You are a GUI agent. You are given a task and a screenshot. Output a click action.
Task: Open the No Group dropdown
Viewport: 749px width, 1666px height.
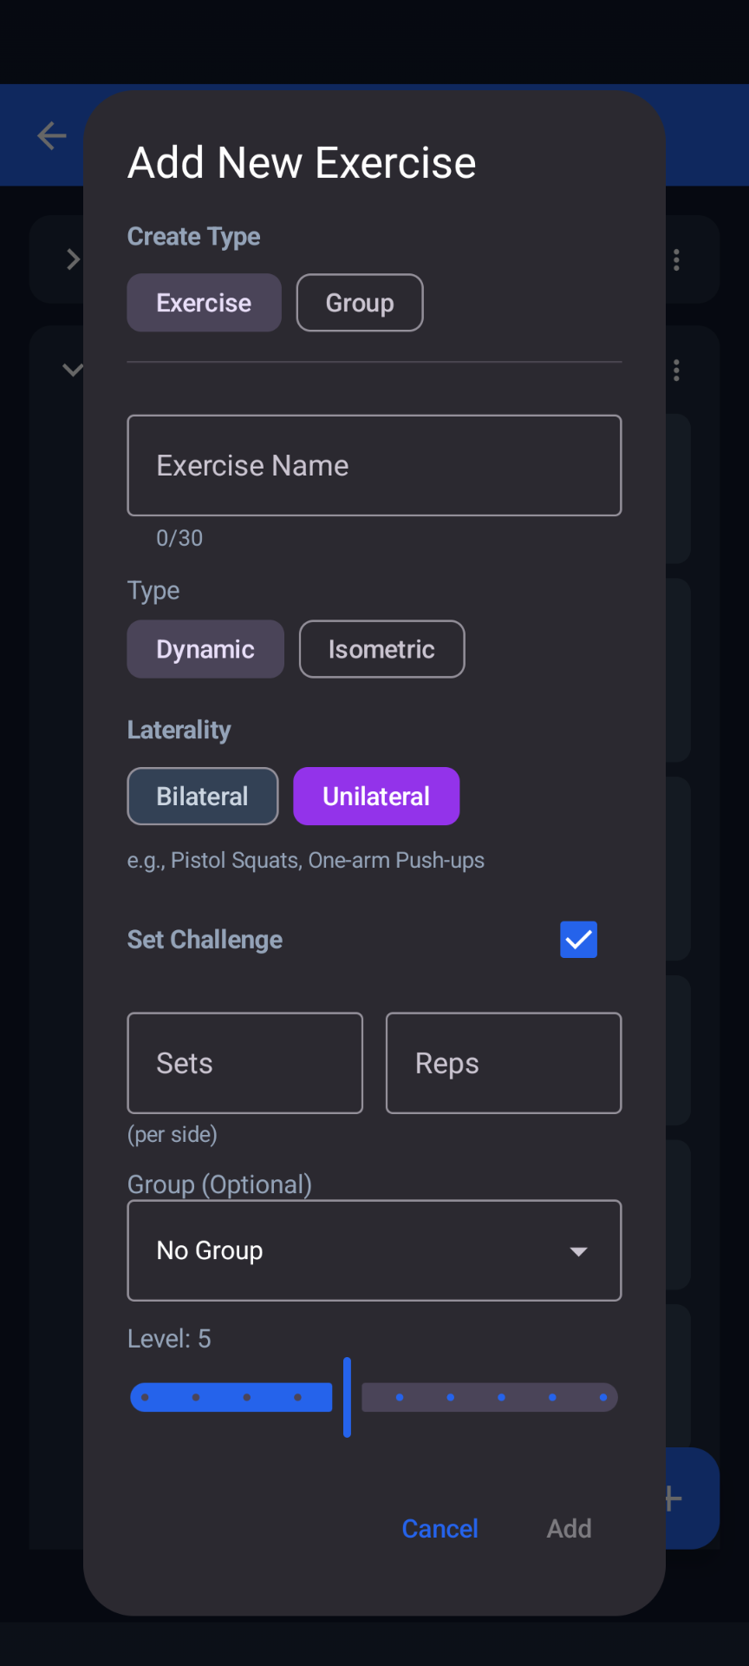(x=374, y=1250)
